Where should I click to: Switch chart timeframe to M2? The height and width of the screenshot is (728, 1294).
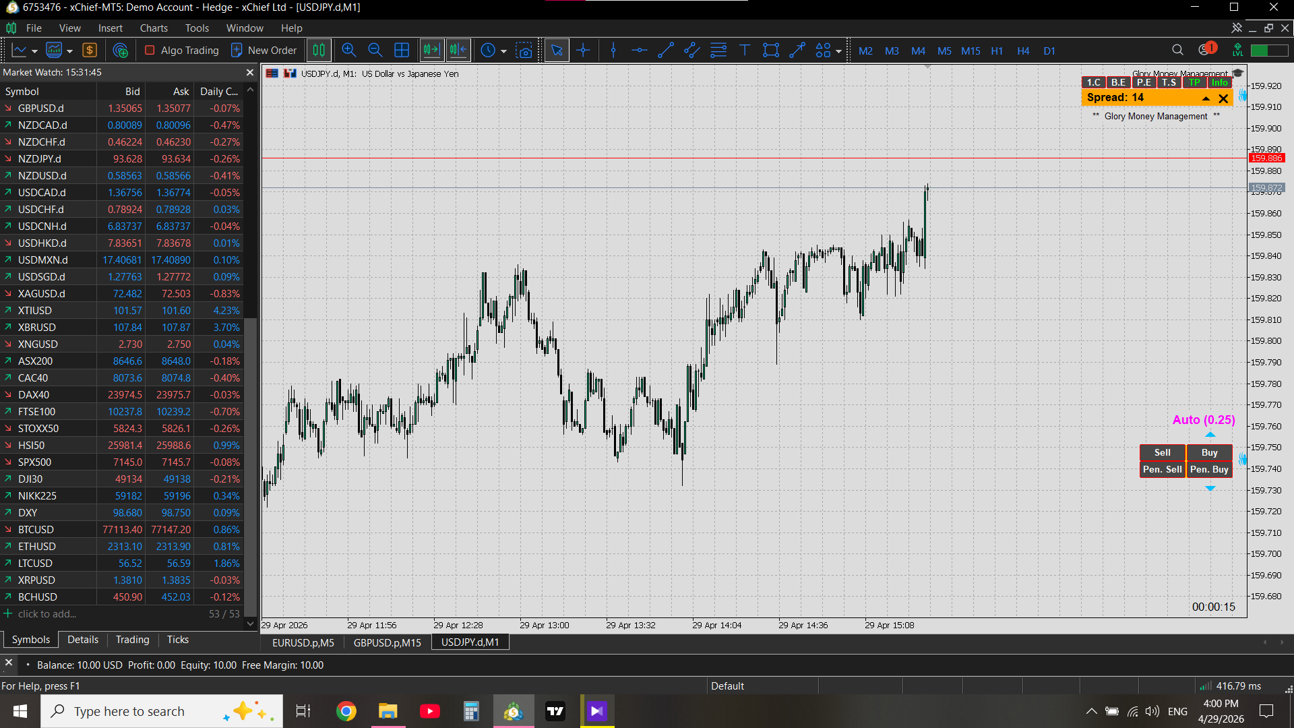tap(866, 51)
